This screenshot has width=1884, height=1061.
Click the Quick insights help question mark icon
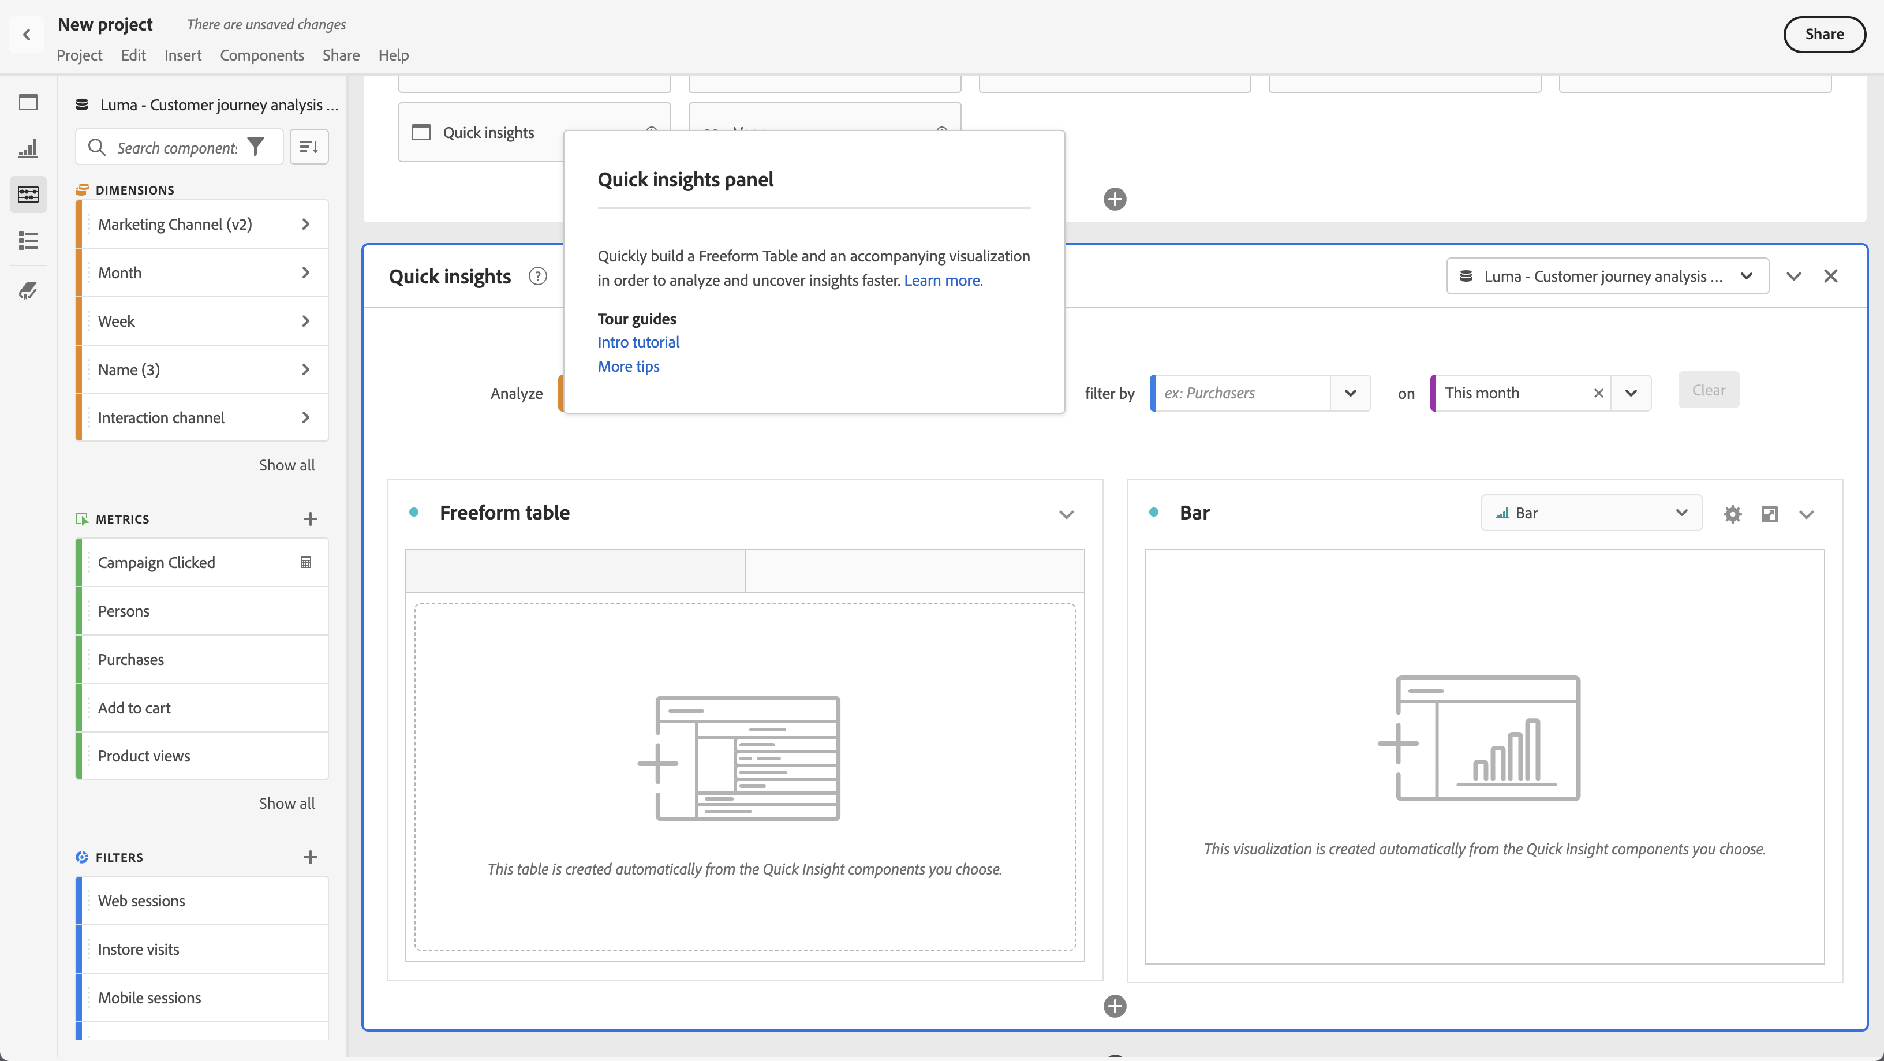pos(537,277)
